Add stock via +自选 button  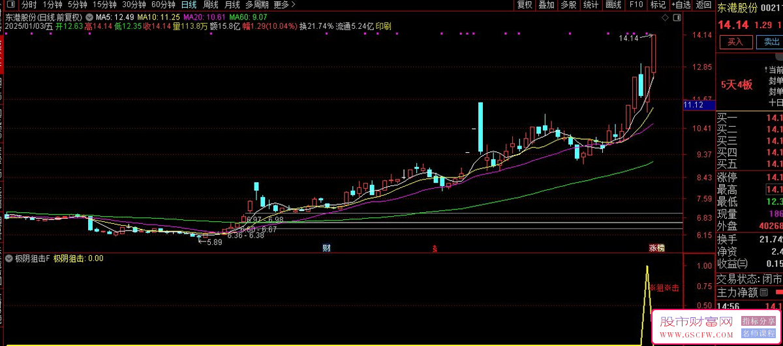681,5
